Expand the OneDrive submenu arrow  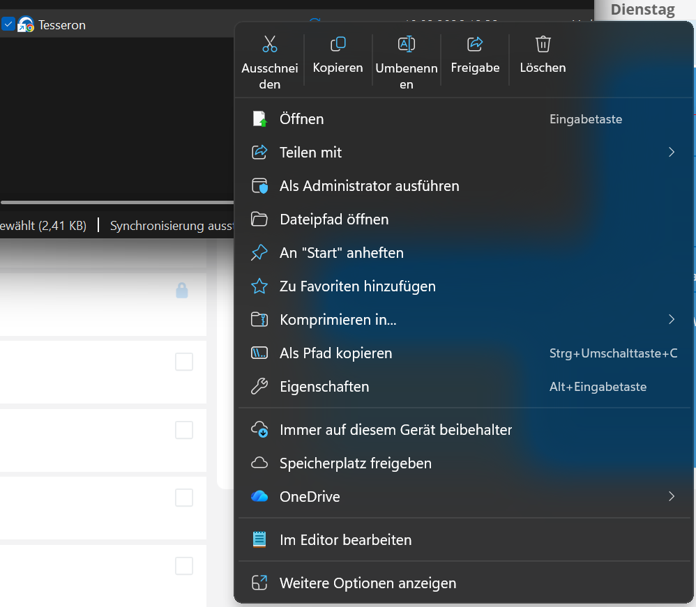coord(671,497)
